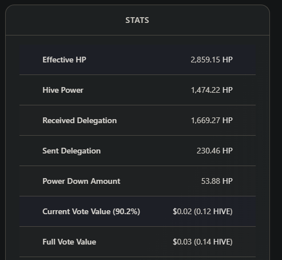Select the Sent Delegation label

[72, 151]
